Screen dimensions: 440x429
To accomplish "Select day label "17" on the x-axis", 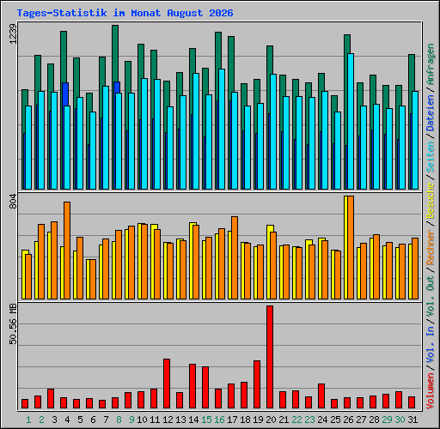I will (232, 420).
